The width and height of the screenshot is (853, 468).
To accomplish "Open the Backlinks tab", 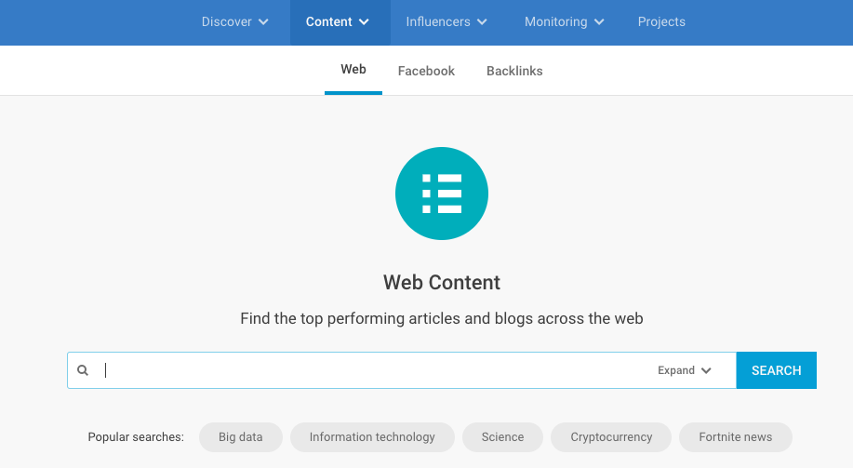I will coord(514,71).
